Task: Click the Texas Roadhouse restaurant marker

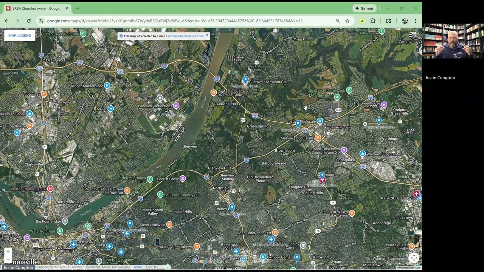Action: pos(30,126)
